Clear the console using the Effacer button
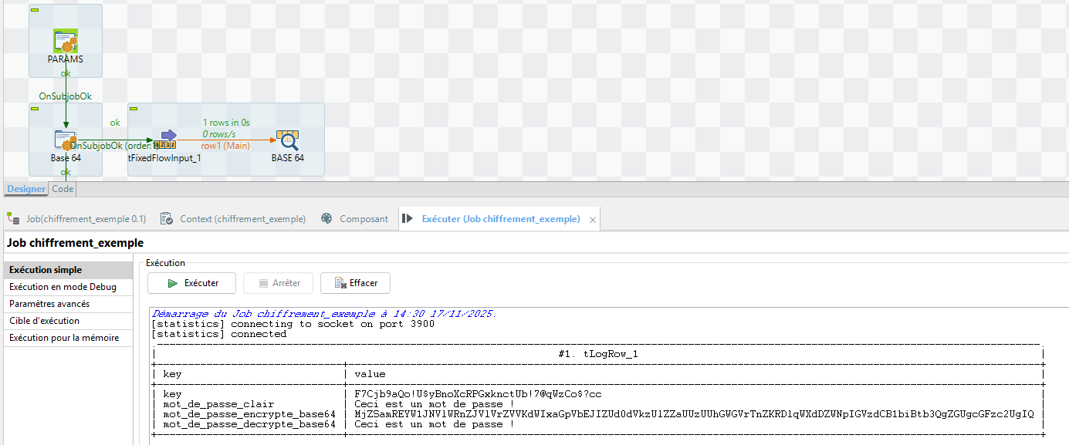Image resolution: width=1069 pixels, height=445 pixels. (355, 283)
